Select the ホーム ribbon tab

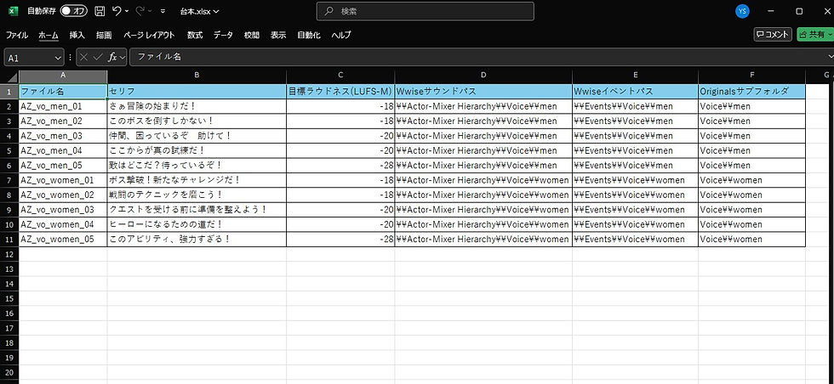49,35
